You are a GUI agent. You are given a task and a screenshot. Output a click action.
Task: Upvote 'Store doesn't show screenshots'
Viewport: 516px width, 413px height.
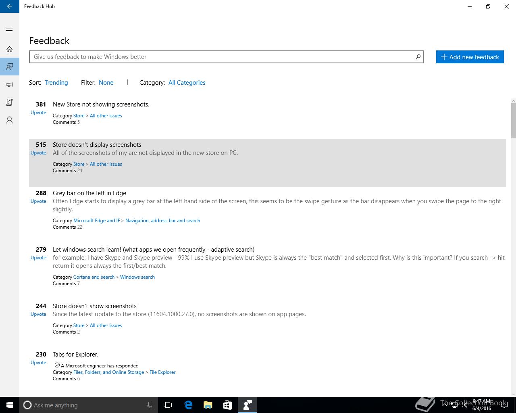(38, 314)
